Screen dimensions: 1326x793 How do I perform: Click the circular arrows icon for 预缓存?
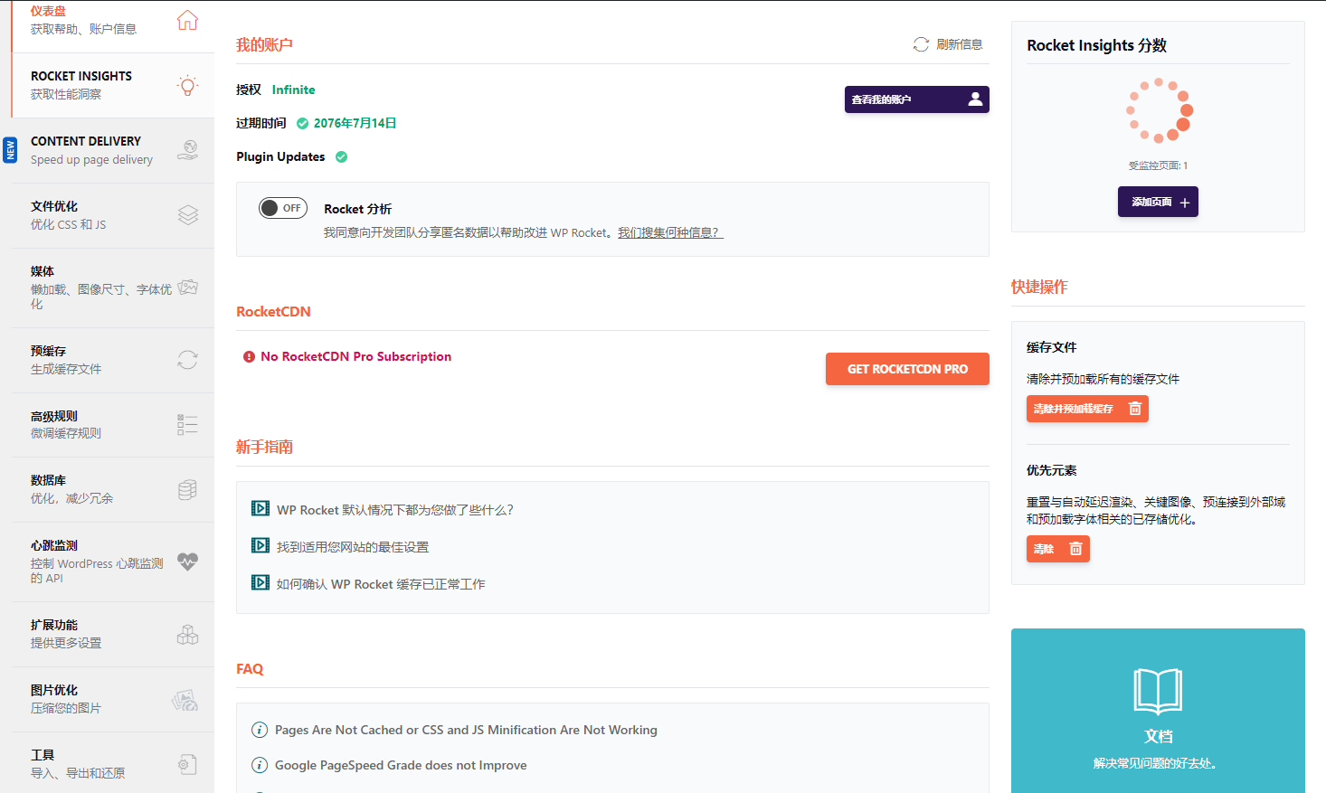[187, 360]
